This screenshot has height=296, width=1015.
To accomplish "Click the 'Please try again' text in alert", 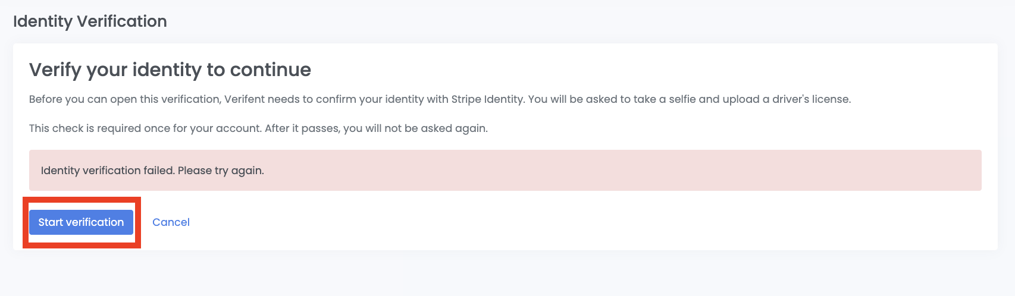I will (x=221, y=171).
